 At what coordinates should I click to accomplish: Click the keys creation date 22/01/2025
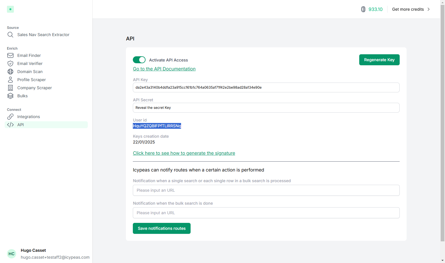click(x=144, y=142)
